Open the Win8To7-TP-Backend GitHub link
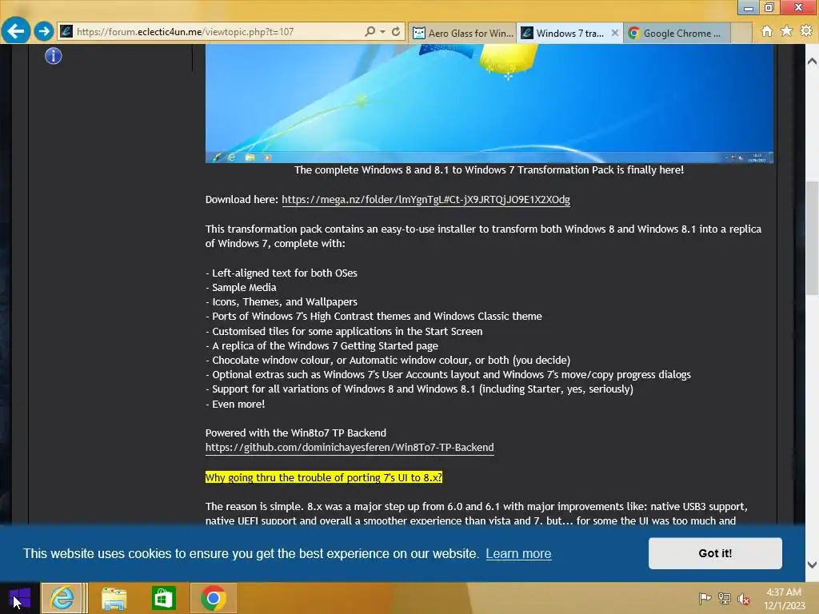 click(x=350, y=448)
